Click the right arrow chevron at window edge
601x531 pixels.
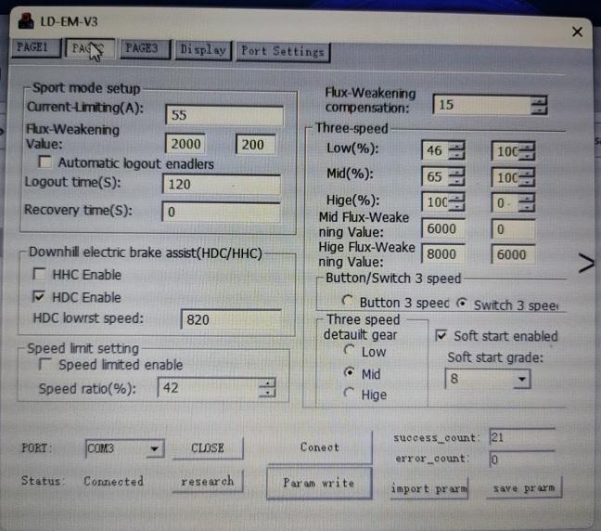tap(586, 265)
